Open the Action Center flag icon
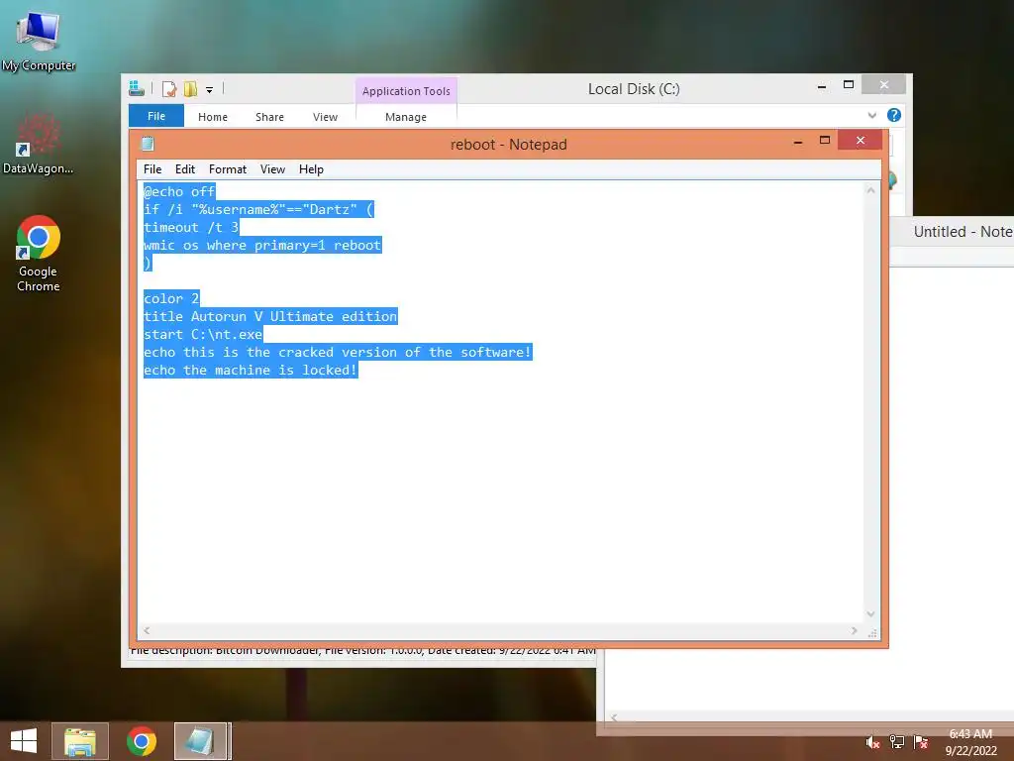1014x761 pixels. (x=921, y=742)
